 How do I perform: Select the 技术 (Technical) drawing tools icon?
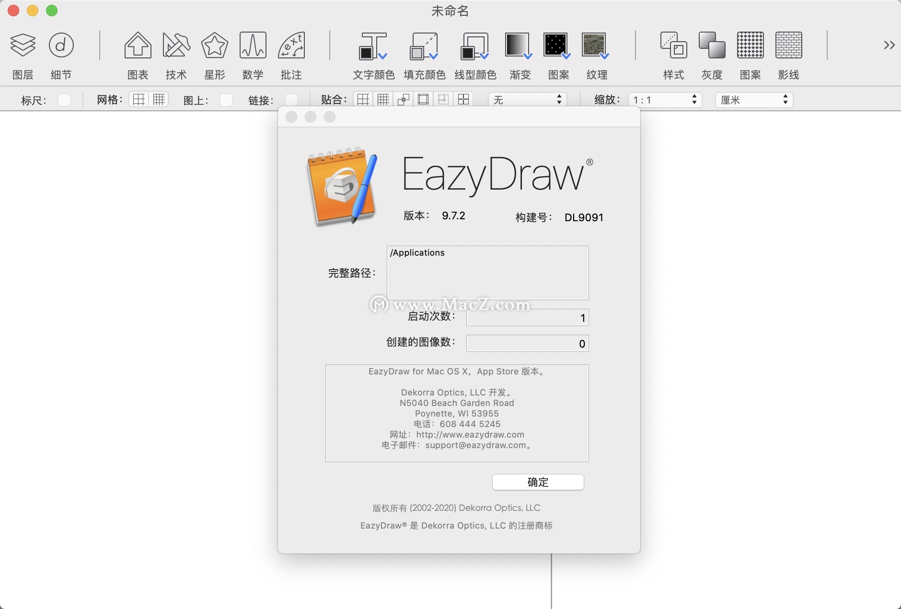tap(176, 45)
